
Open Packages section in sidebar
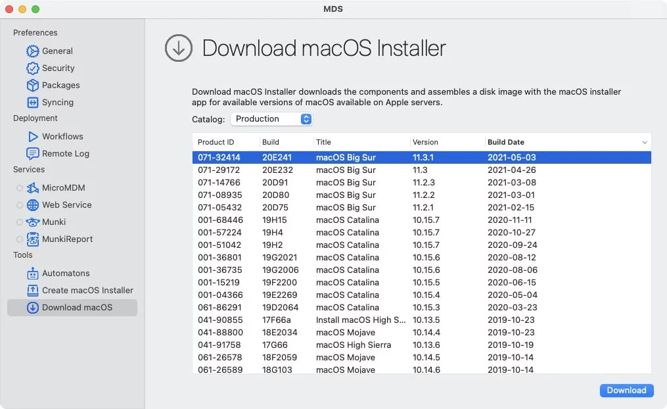coord(61,85)
